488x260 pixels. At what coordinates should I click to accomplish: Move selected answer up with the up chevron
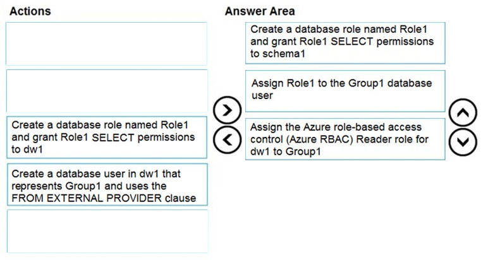tap(463, 112)
